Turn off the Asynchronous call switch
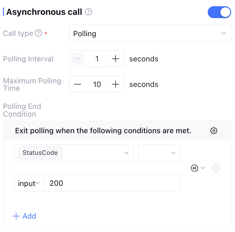 [219, 12]
